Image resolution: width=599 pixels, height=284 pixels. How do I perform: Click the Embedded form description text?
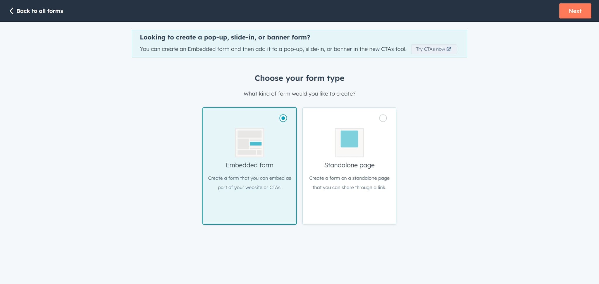249,183
